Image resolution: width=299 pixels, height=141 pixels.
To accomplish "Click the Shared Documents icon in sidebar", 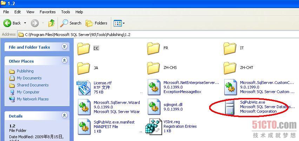I will [12, 85].
